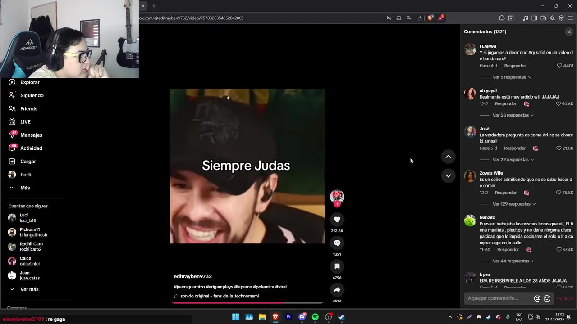577x324 pixels.
Task: Click Cargar upload option
Action: pyautogui.click(x=22, y=162)
